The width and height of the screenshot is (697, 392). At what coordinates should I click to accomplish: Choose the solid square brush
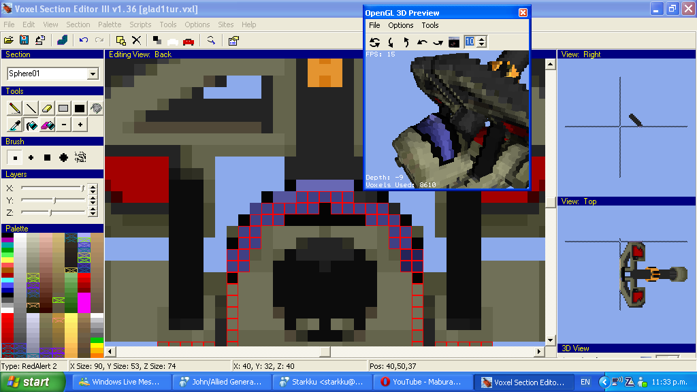pyautogui.click(x=47, y=157)
